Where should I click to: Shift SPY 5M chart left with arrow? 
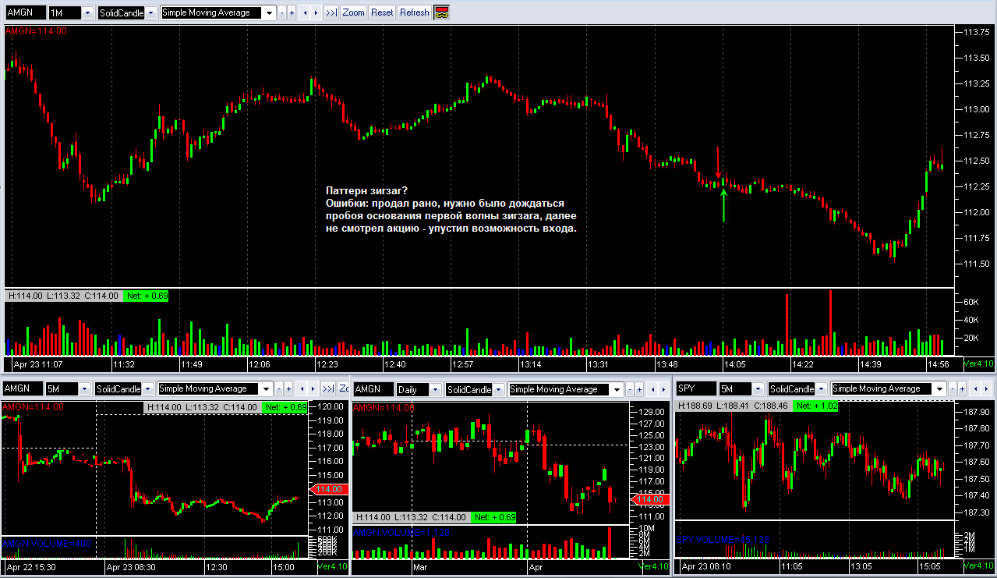click(975, 388)
